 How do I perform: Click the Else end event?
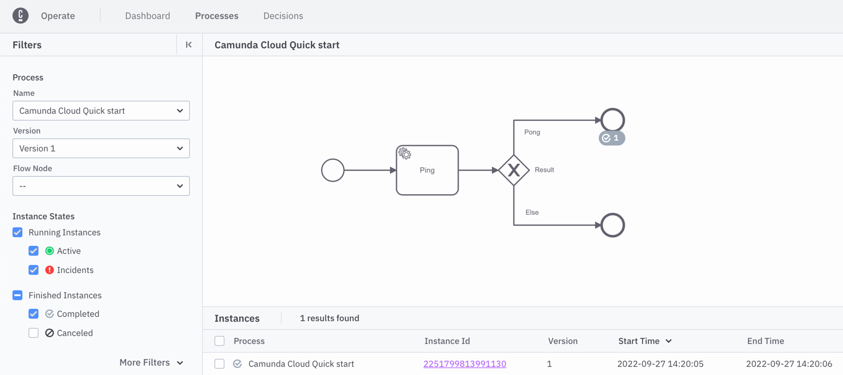tap(612, 225)
